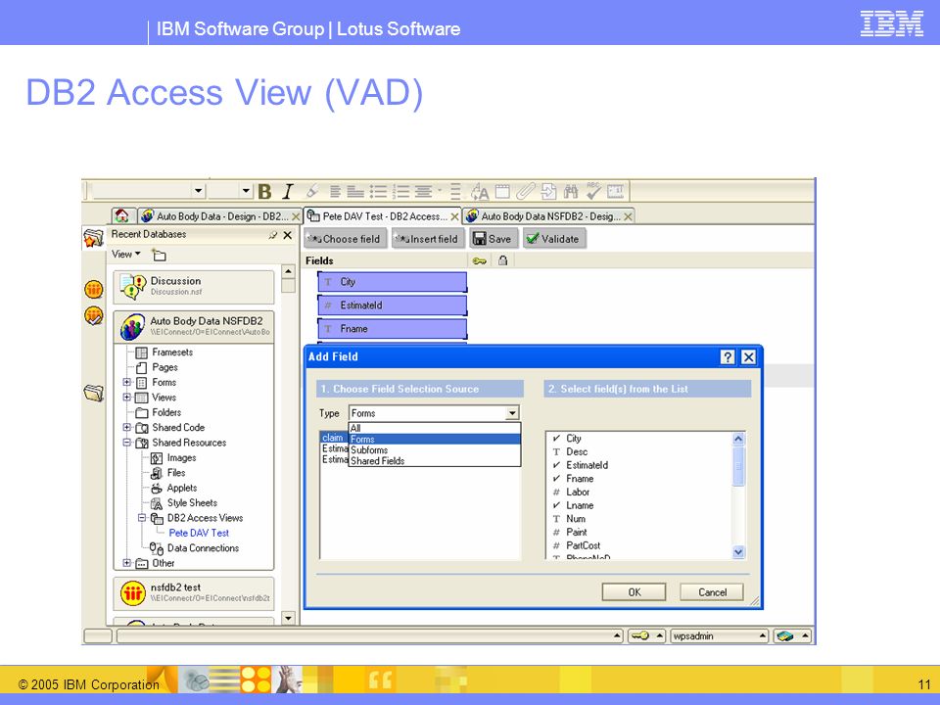Open the Discussion database entry
Screen dimensions: 940x705
[194, 287]
